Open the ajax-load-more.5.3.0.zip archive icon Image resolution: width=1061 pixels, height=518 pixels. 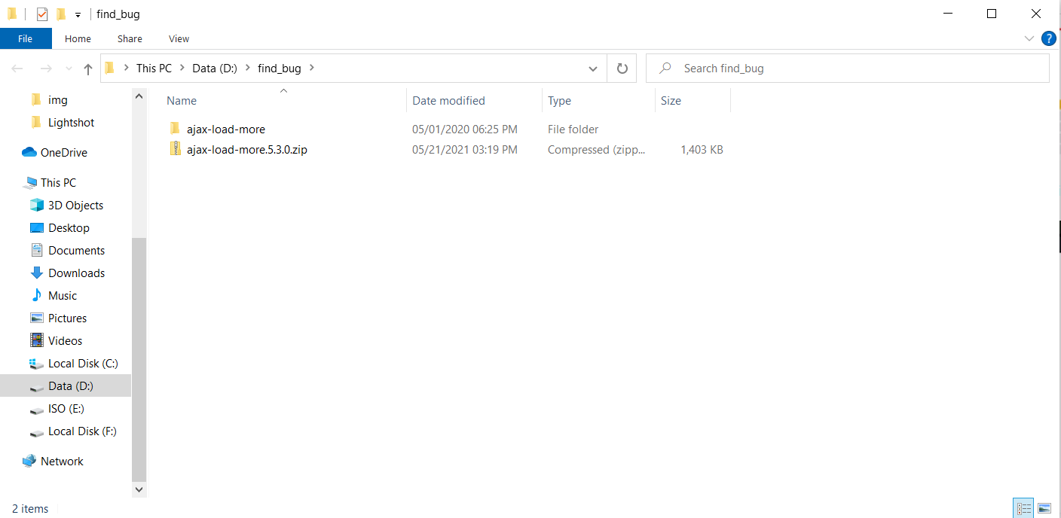[175, 150]
